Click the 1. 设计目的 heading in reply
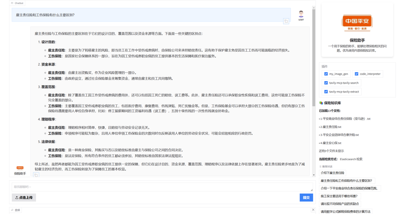The image size is (399, 214). pos(47,42)
